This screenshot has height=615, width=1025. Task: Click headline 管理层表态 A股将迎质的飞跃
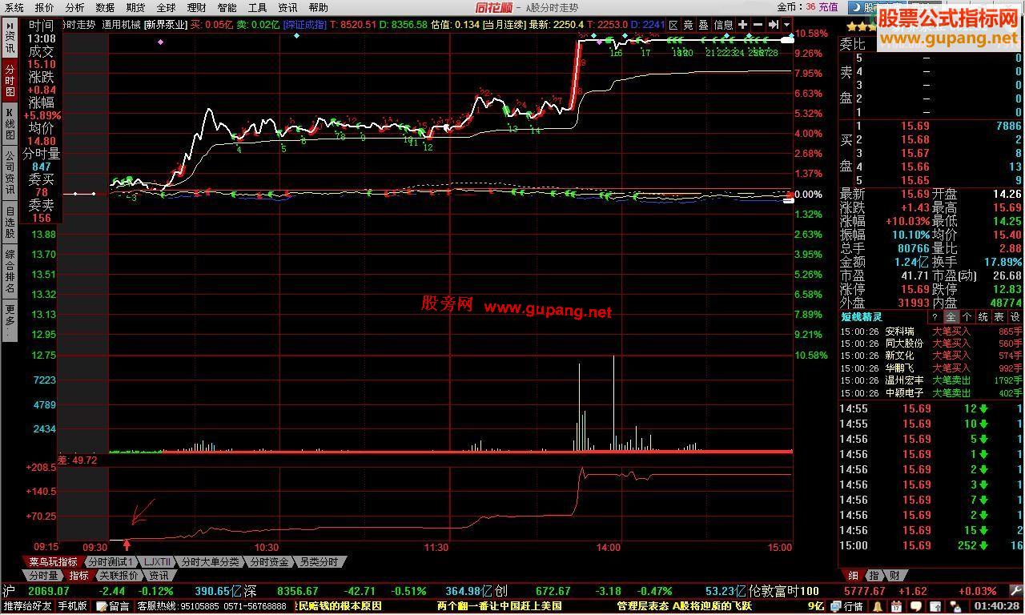pos(685,606)
